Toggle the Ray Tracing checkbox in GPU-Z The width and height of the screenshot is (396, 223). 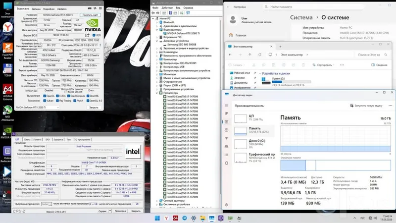(57, 101)
